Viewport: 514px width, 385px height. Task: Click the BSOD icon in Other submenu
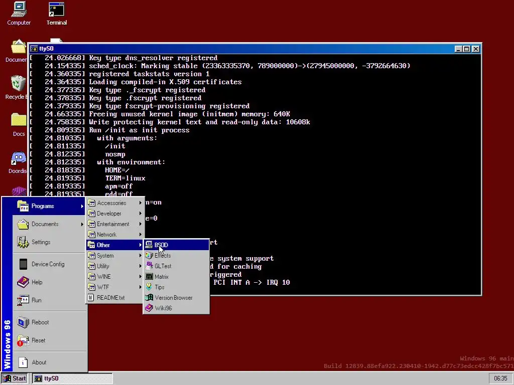pos(149,245)
